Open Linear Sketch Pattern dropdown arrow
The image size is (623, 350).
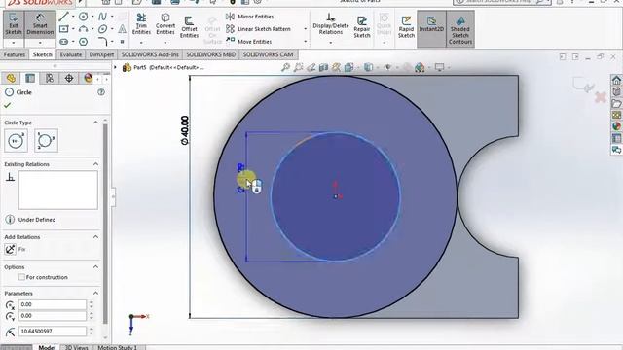pyautogui.click(x=305, y=29)
